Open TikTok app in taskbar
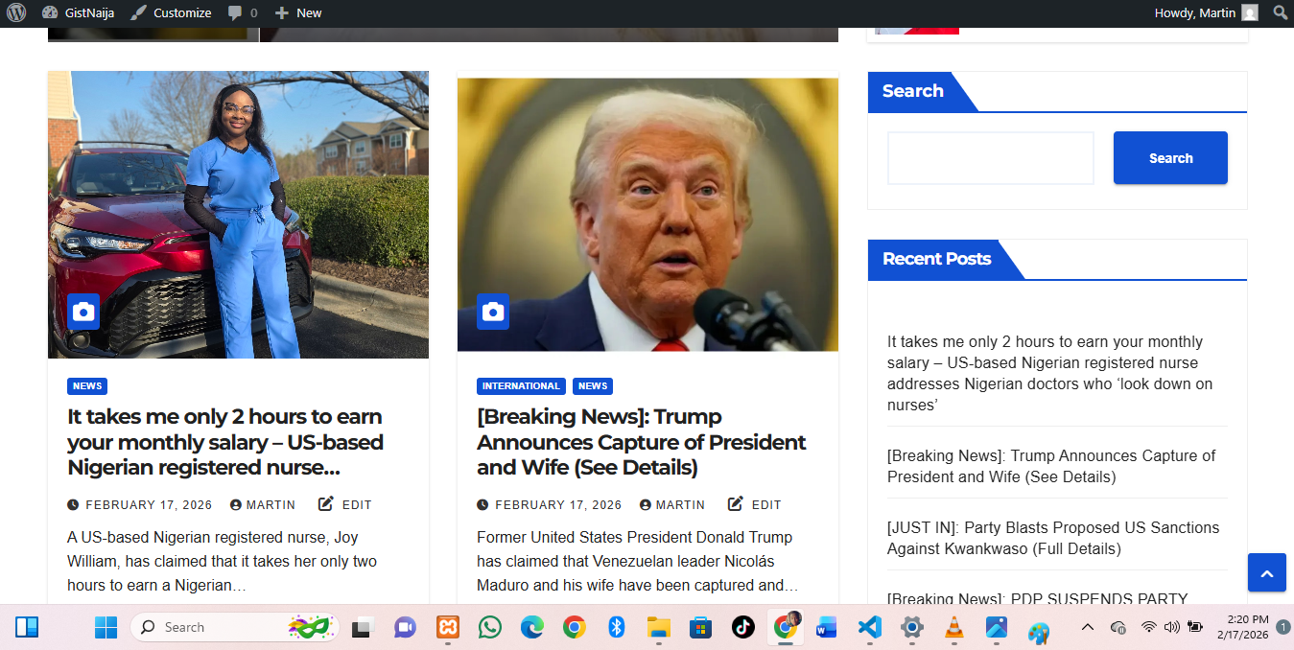Image resolution: width=1294 pixels, height=650 pixels. tap(742, 628)
